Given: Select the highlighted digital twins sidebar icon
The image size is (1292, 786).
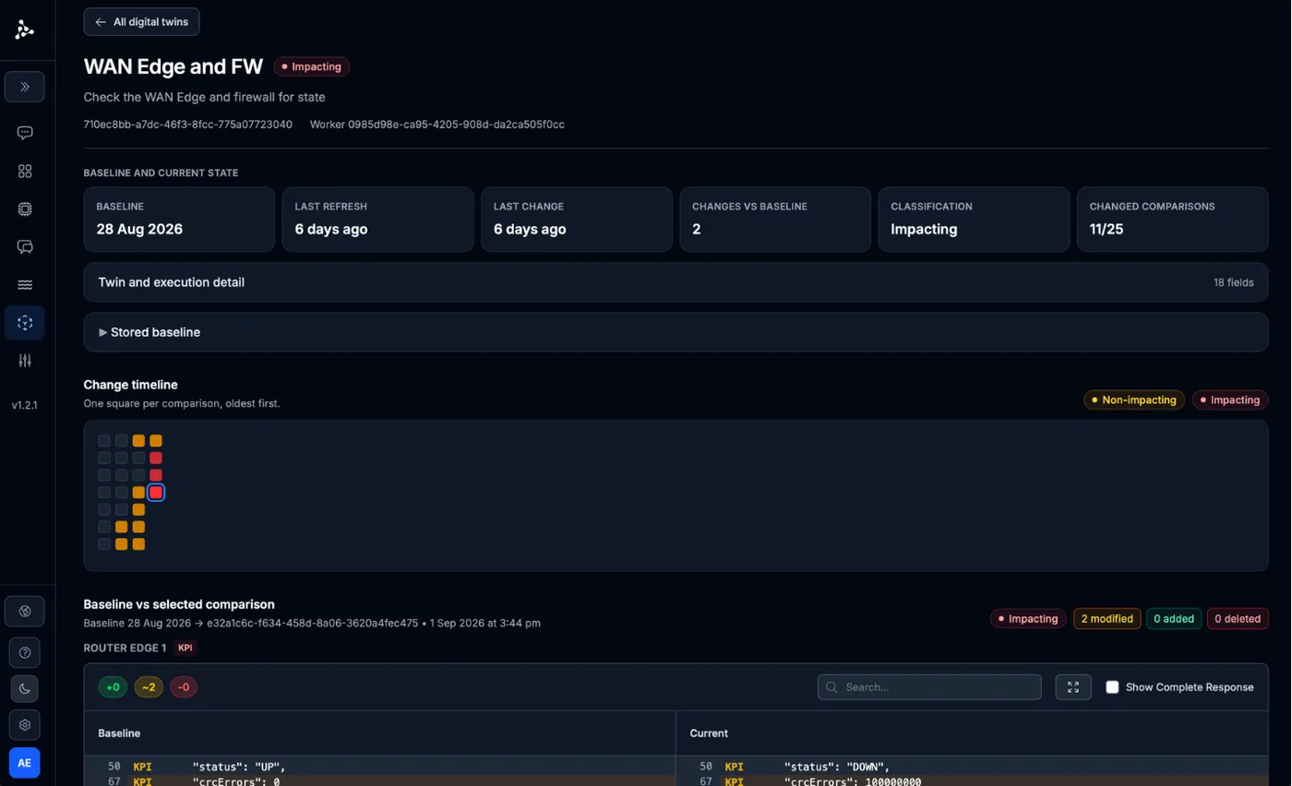Looking at the screenshot, I should coord(25,323).
